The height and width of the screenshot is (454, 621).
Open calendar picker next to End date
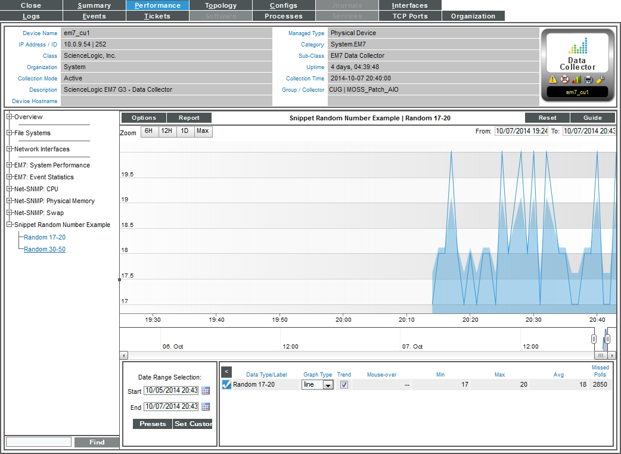point(206,407)
